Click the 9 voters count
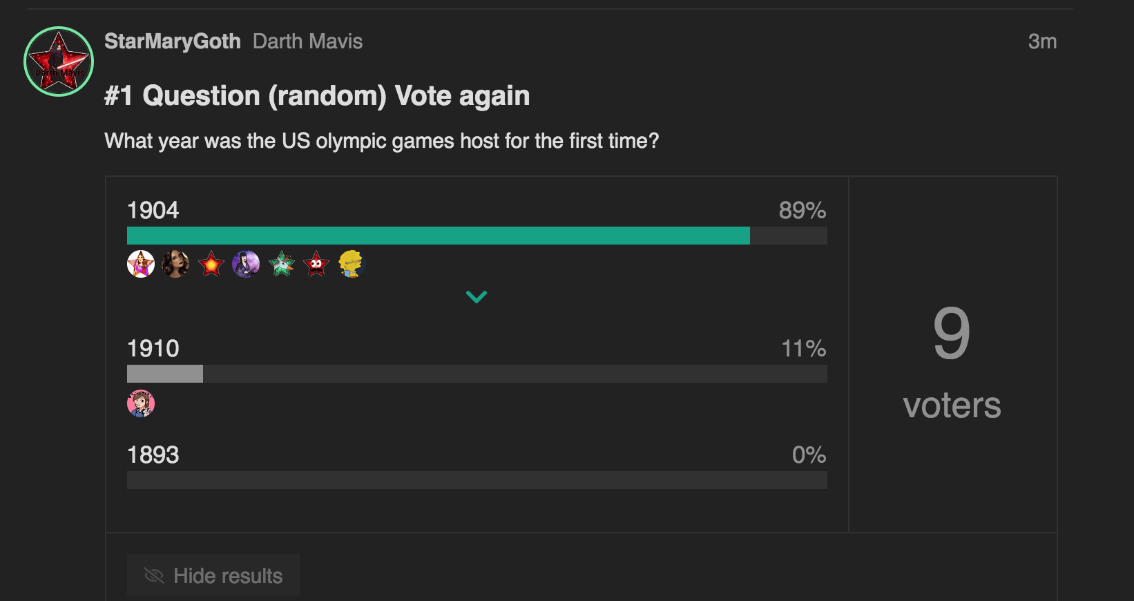 [x=952, y=363]
